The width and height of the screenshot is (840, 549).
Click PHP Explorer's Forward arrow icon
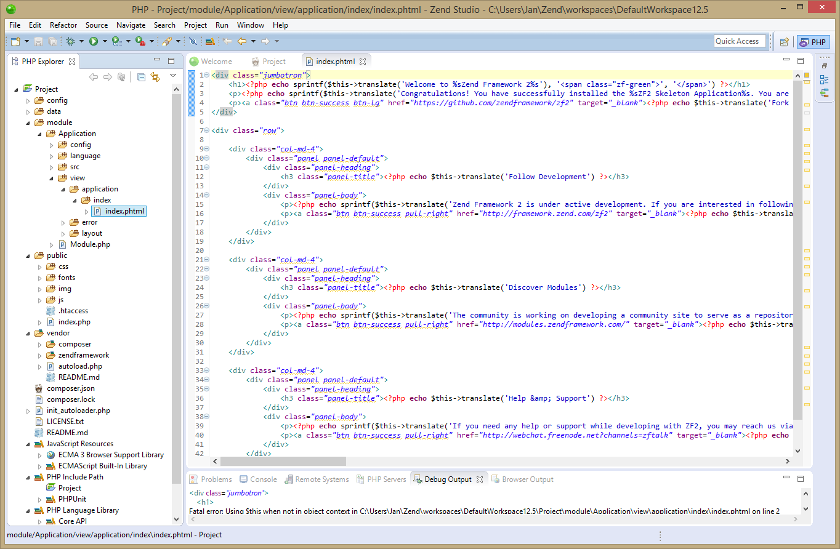(x=107, y=77)
